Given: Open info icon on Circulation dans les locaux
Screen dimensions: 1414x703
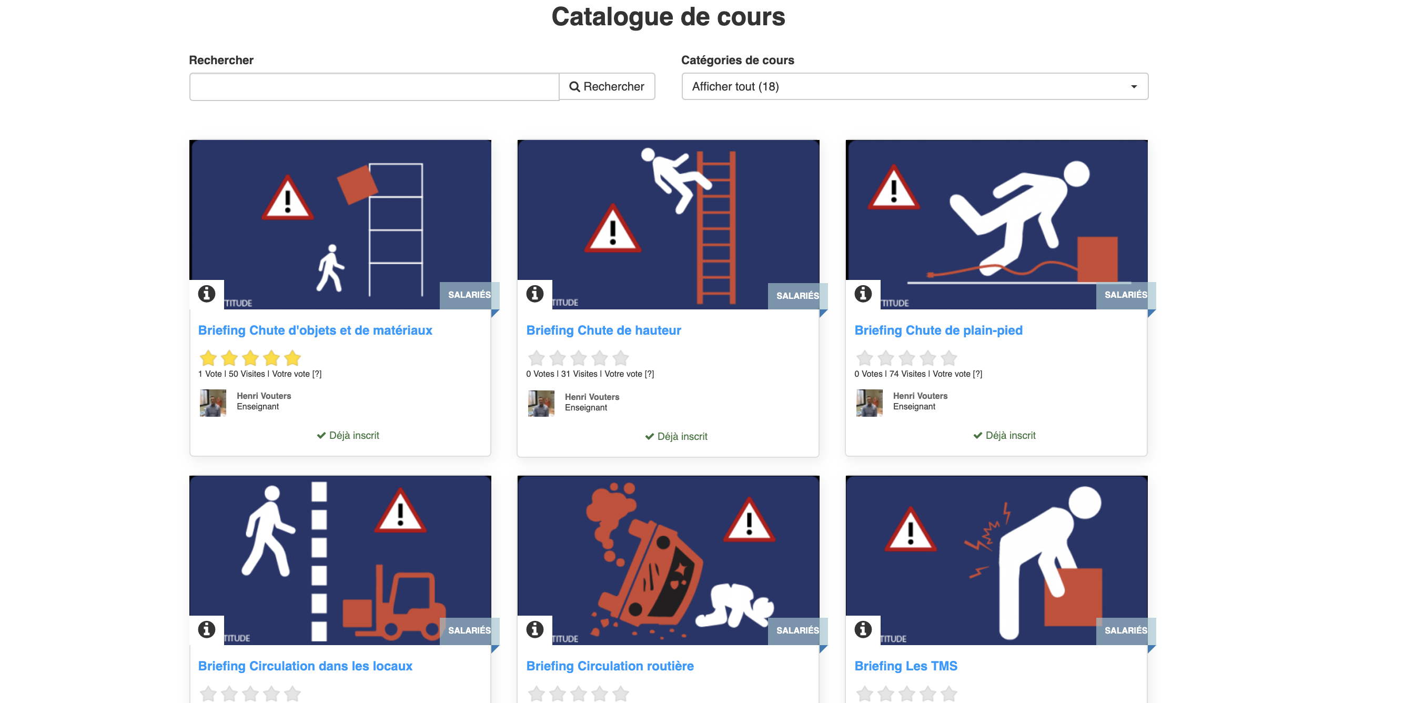Looking at the screenshot, I should pos(206,629).
